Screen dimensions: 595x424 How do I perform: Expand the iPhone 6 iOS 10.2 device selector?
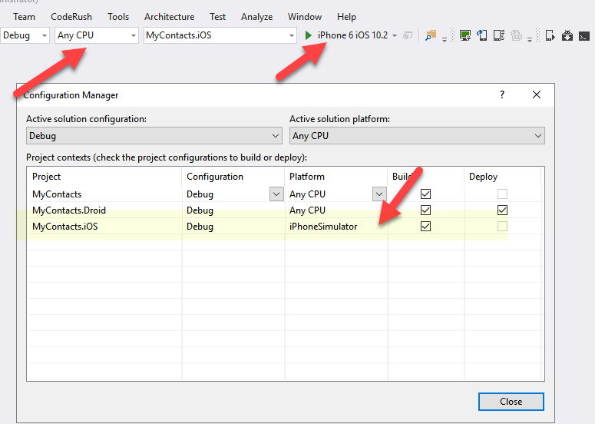click(x=395, y=35)
